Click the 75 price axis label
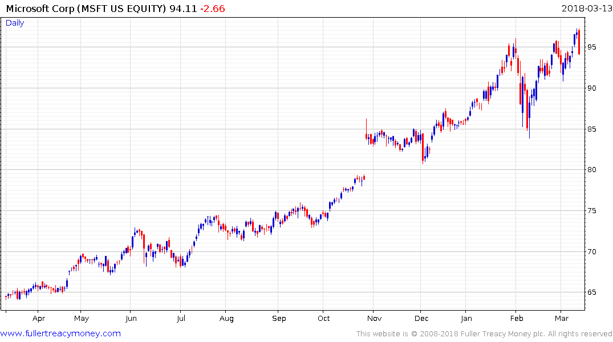 pyautogui.click(x=591, y=211)
